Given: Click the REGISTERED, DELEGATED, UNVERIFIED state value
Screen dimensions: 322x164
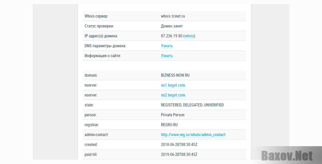Looking at the screenshot, I should click(192, 105).
